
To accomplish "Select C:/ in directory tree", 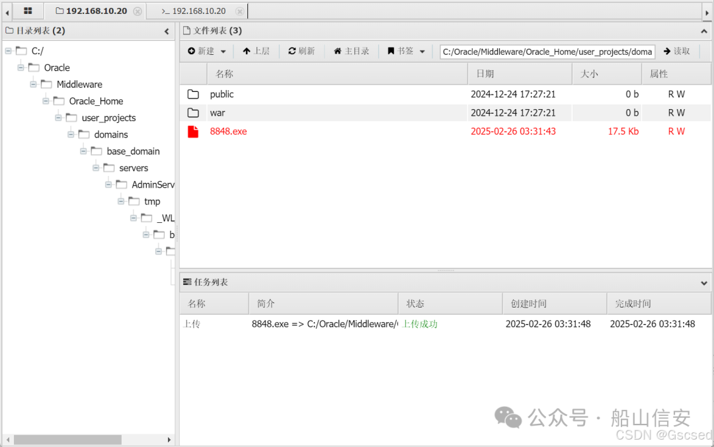I will tap(37, 51).
